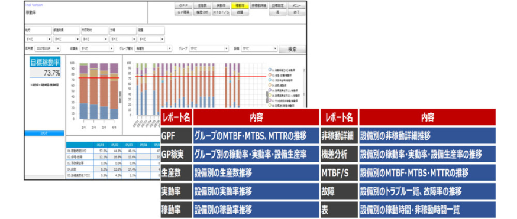Toggle legend item 02 red circle marker
The width and height of the screenshot is (517, 219).
click(270, 74)
